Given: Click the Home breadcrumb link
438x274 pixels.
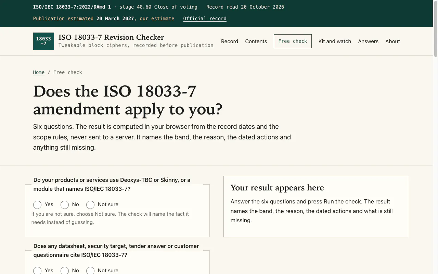Looking at the screenshot, I should tap(39, 72).
